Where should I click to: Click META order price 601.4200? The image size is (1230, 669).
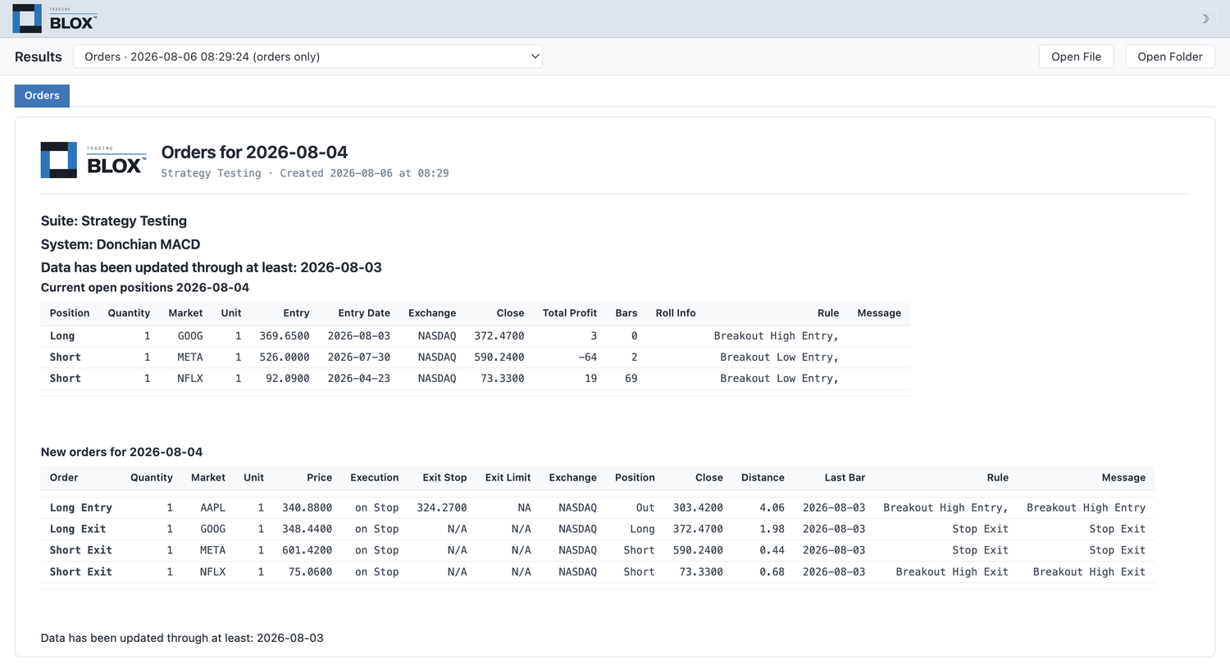pos(307,551)
